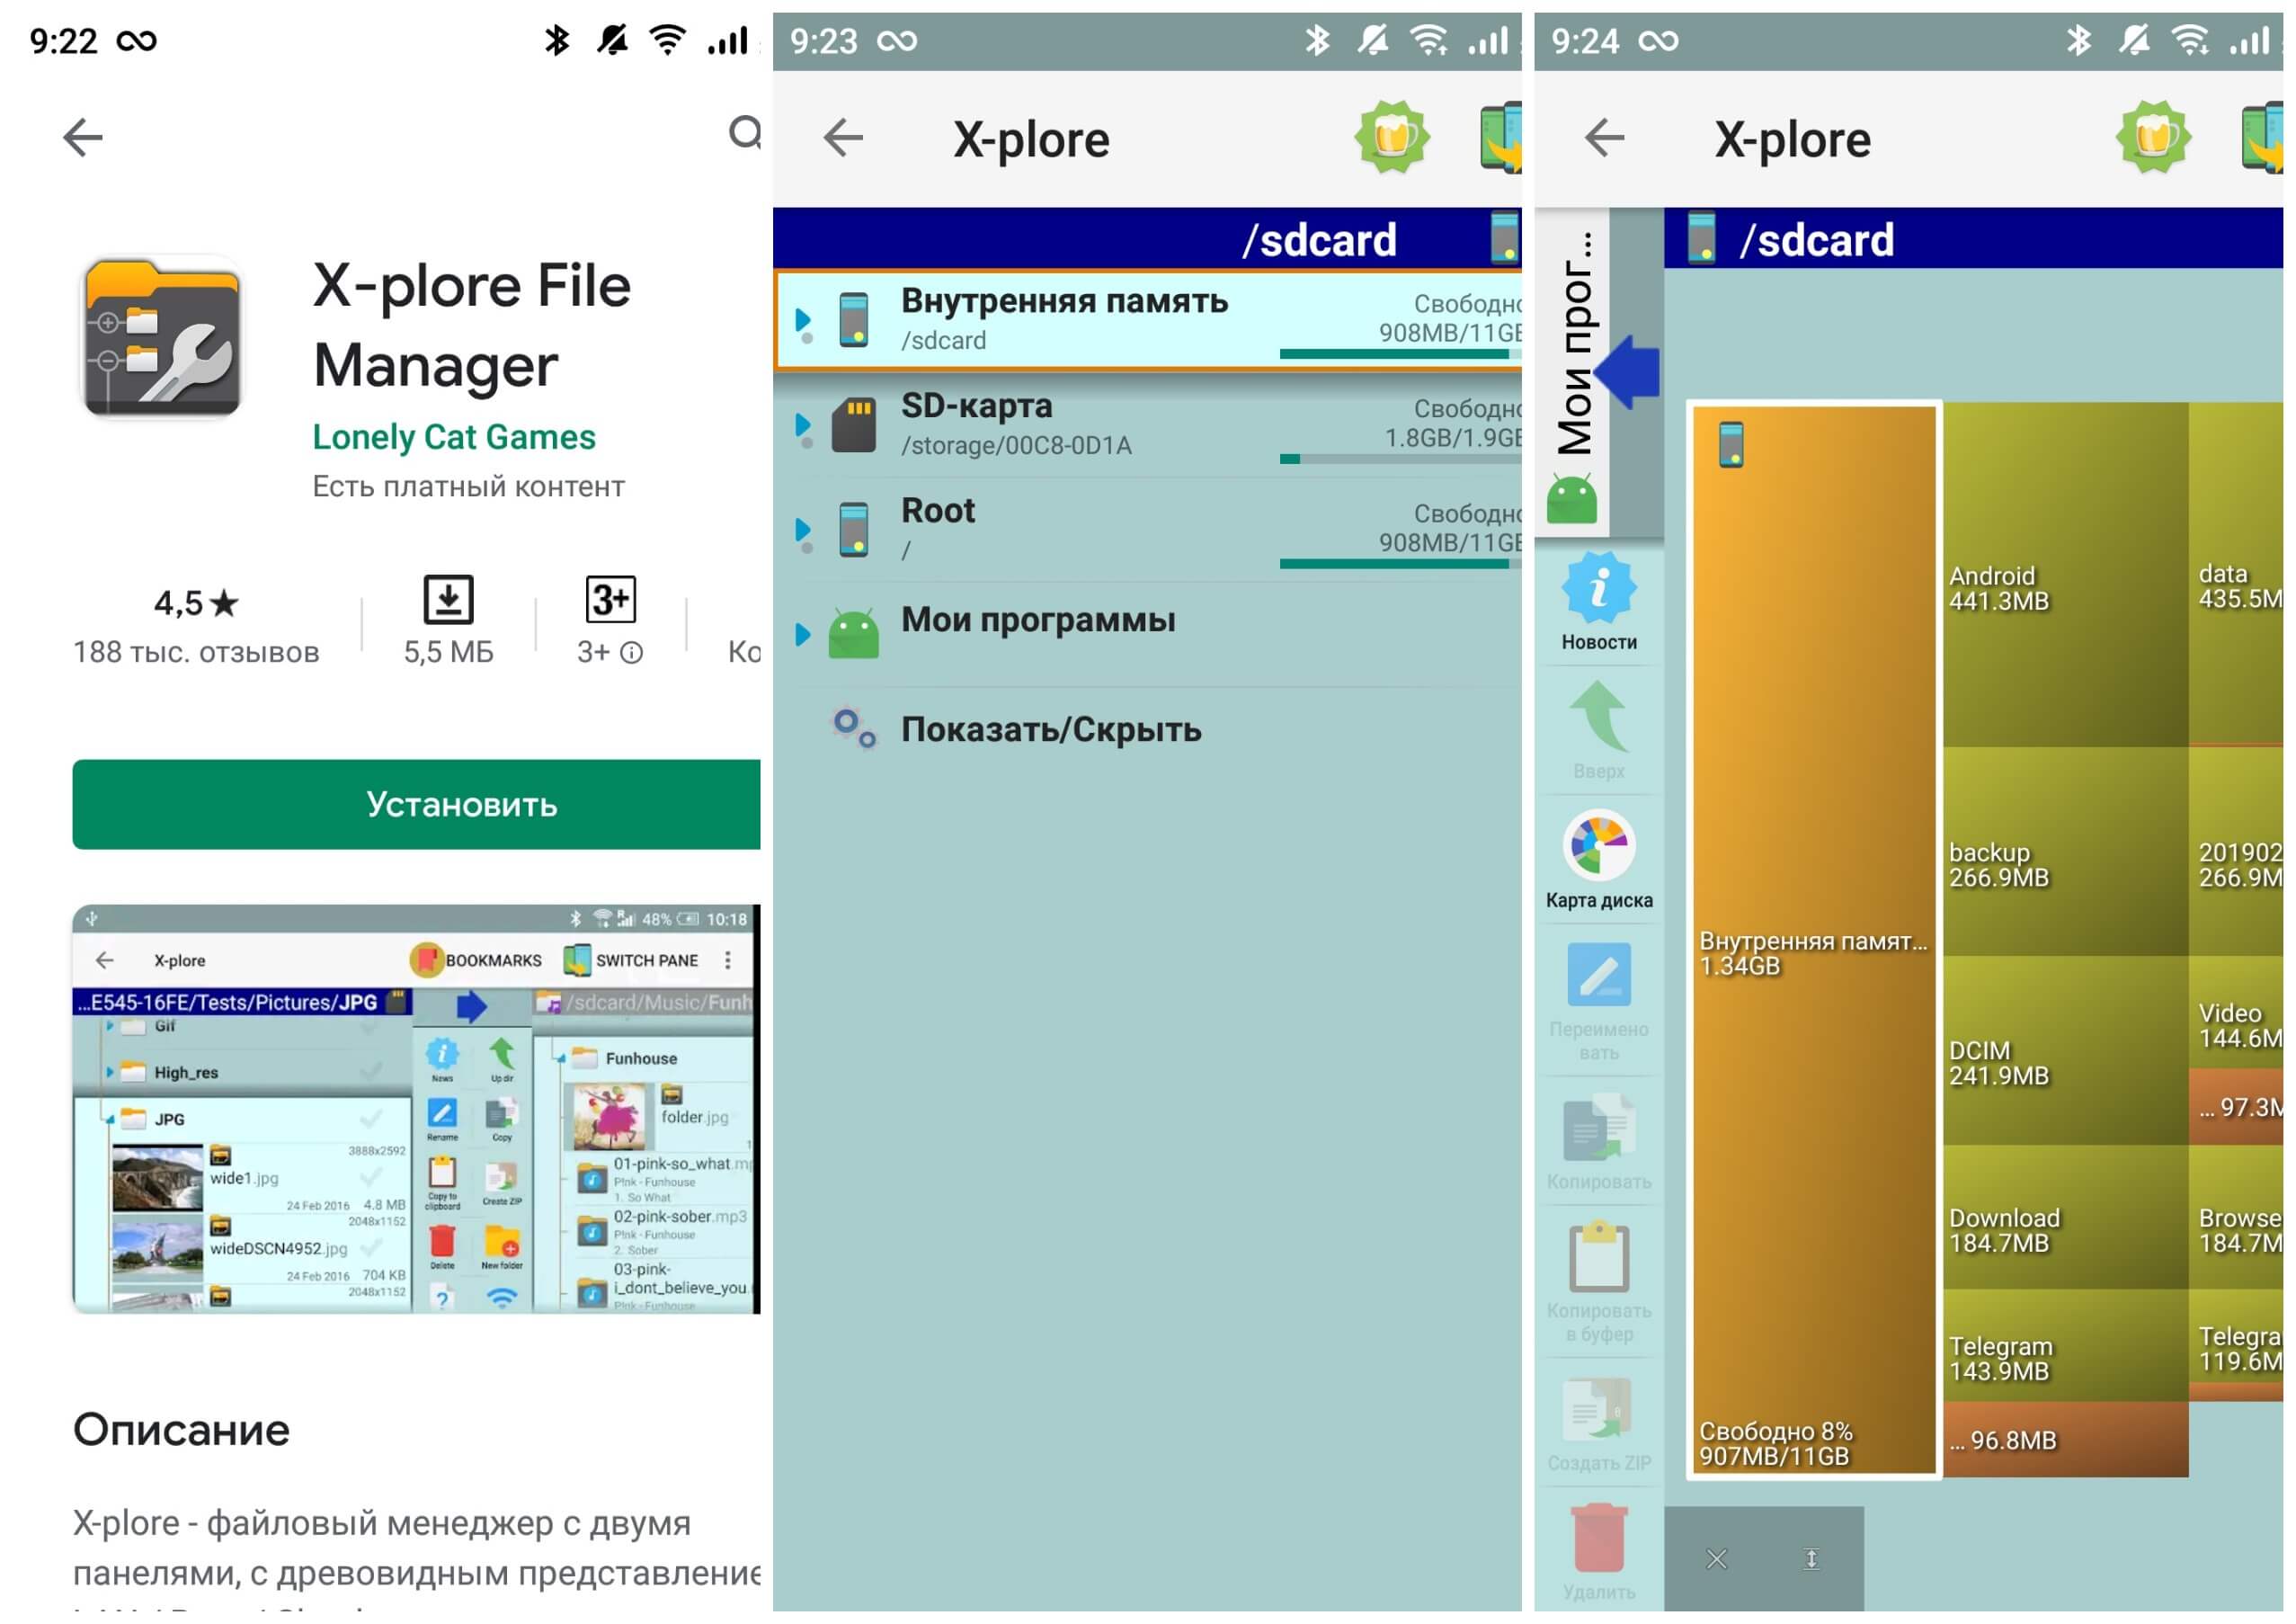Expand the SD-карта tree row

click(803, 426)
